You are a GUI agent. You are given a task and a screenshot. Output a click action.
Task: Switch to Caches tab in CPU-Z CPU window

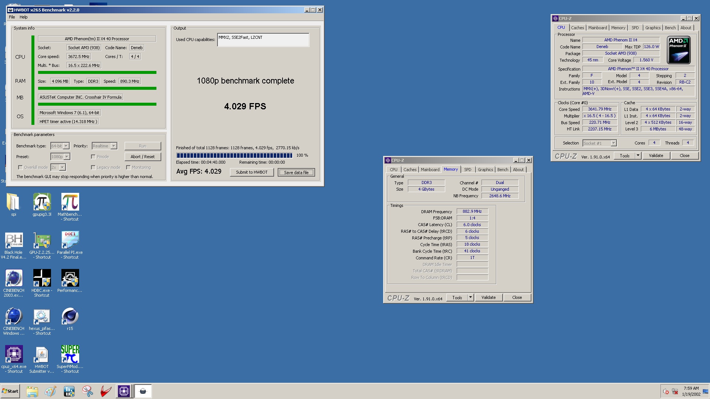coord(577,28)
